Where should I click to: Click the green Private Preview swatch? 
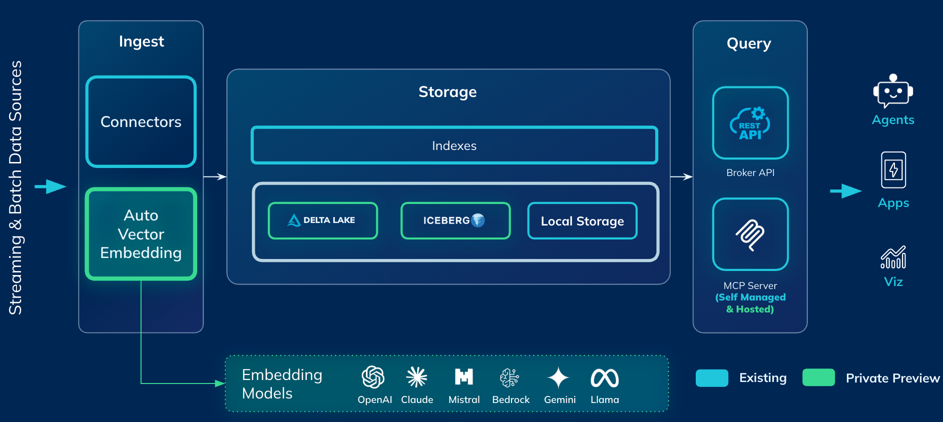tap(818, 377)
